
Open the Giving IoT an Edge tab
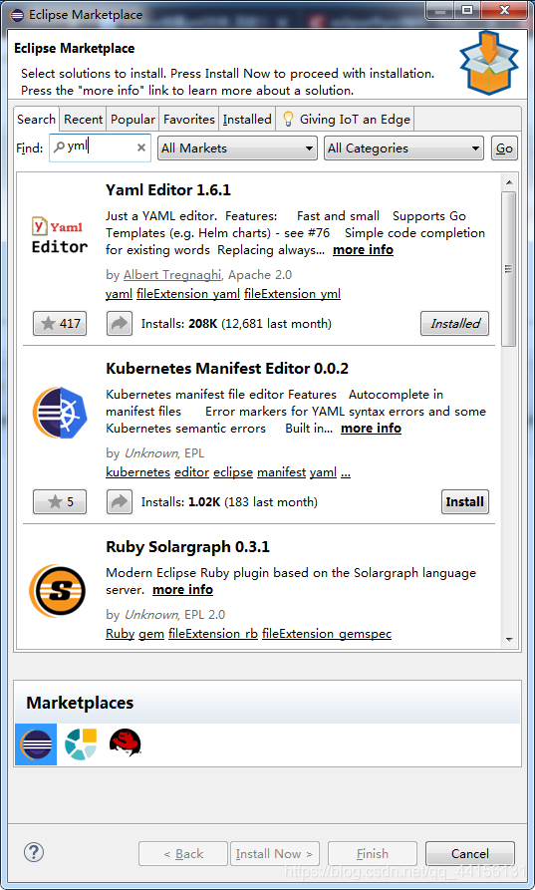click(345, 120)
